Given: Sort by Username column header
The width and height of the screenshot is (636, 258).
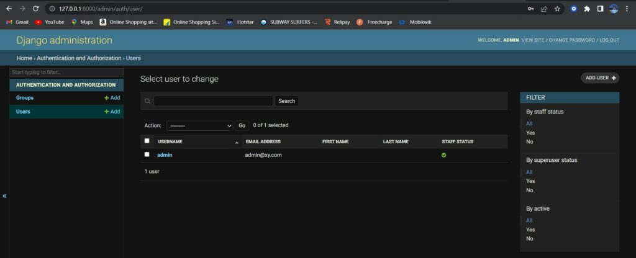Looking at the screenshot, I should click(170, 142).
